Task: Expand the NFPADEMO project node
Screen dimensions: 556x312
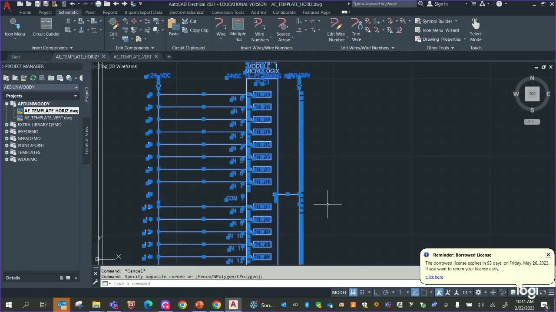Action: tap(7, 139)
